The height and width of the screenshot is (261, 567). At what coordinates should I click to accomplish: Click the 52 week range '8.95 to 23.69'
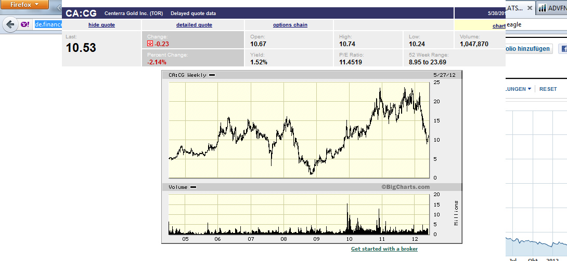tap(428, 62)
